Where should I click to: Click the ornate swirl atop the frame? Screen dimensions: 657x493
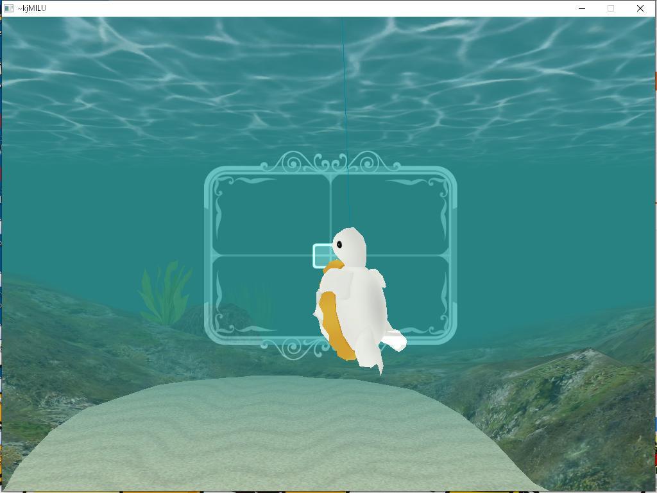(330, 163)
